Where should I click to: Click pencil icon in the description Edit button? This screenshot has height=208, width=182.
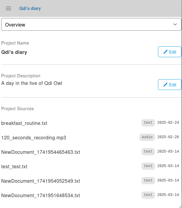165,85
